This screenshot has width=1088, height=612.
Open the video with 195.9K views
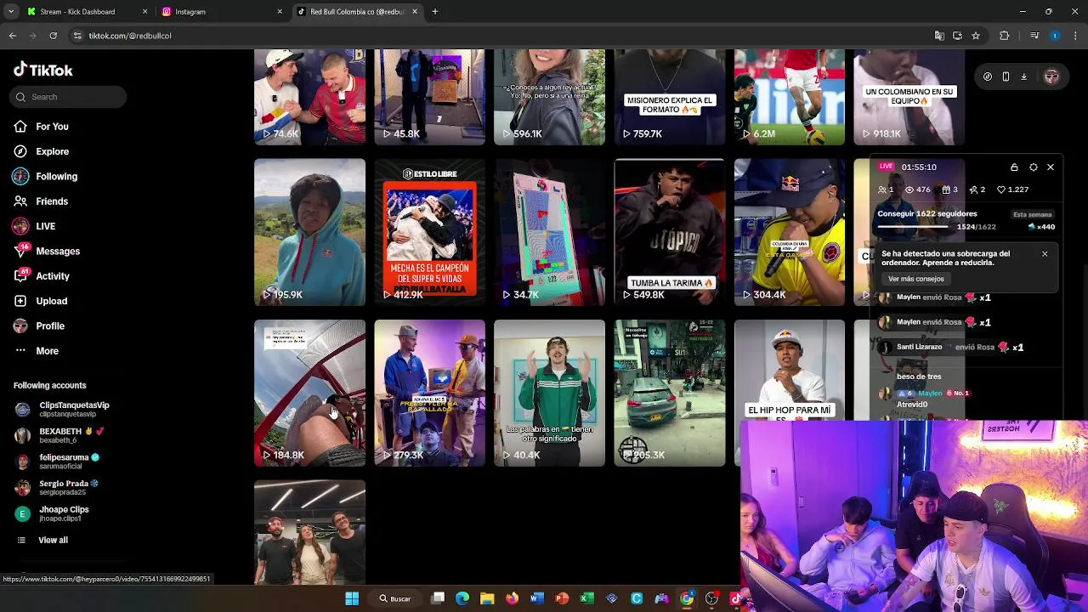[309, 232]
